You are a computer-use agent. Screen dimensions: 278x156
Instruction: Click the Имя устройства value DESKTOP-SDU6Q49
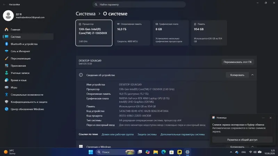(130, 84)
